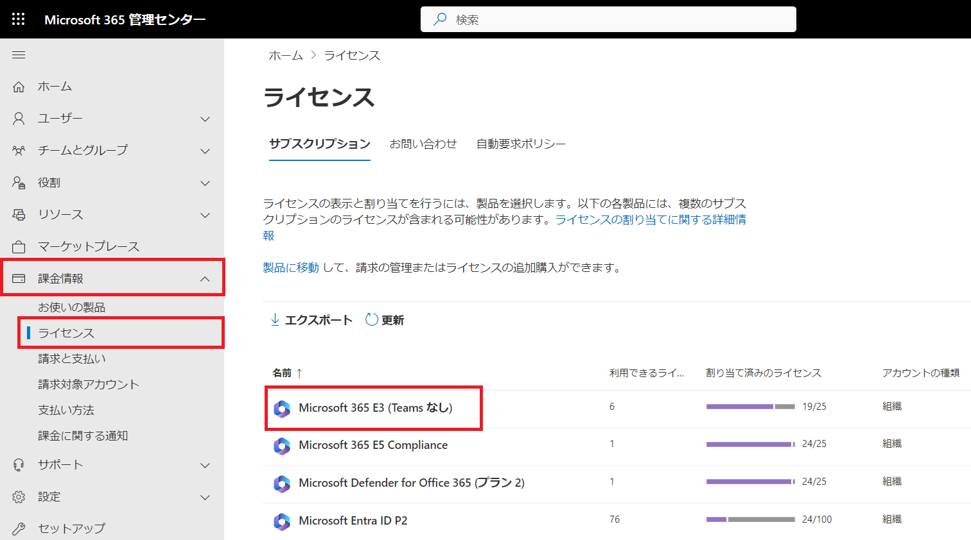
Task: Focus the 検索 search field
Action: (x=608, y=19)
